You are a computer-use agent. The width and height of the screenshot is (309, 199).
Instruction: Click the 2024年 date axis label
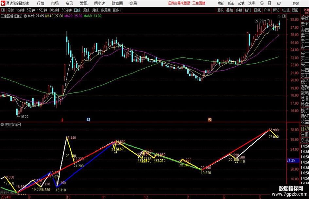[x=6, y=197]
